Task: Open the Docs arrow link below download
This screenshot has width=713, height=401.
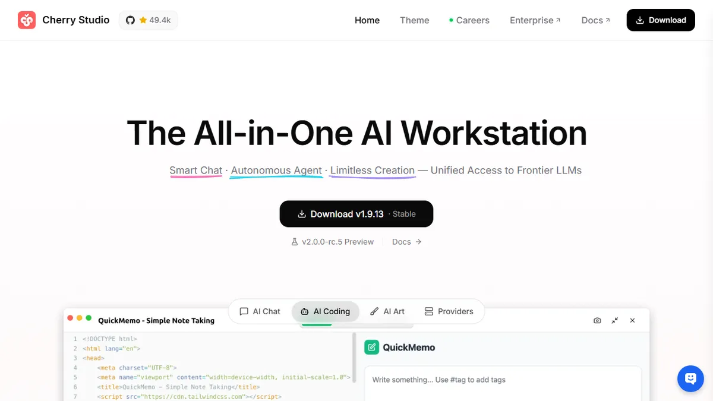Action: click(407, 242)
